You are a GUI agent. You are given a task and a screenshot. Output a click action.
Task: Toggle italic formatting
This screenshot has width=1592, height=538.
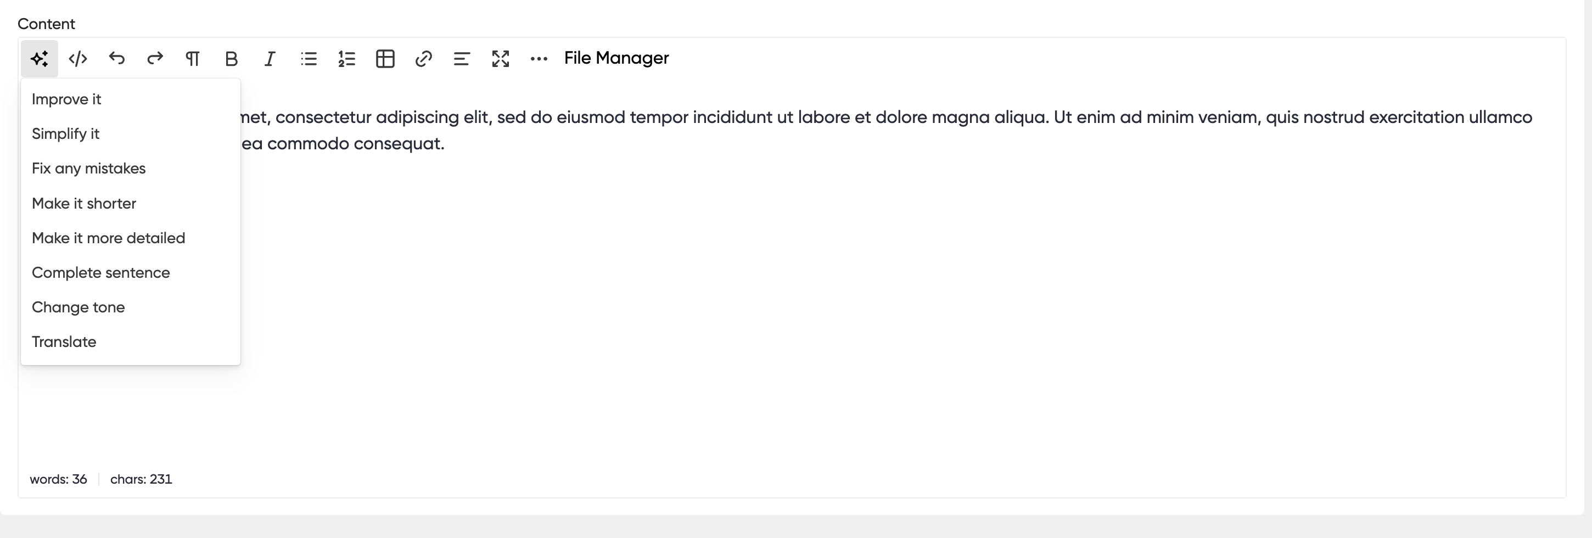pyautogui.click(x=270, y=59)
